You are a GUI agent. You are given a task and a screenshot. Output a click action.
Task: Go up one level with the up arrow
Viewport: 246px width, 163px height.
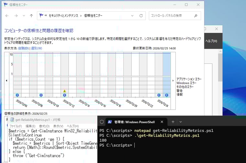click(x=31, y=15)
